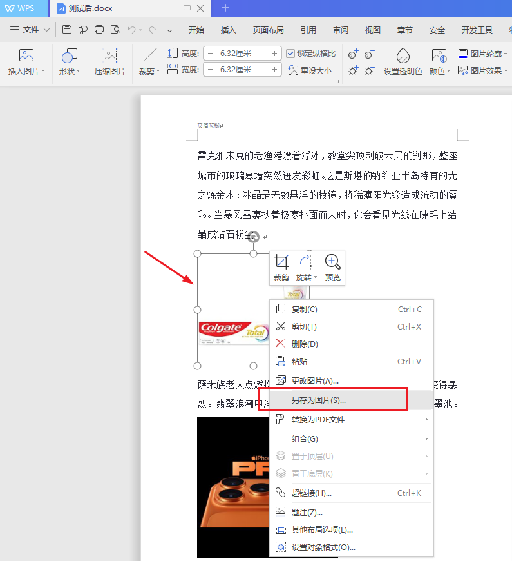Click the decrease contrast icon
This screenshot has width=512, height=561.
[x=370, y=54]
